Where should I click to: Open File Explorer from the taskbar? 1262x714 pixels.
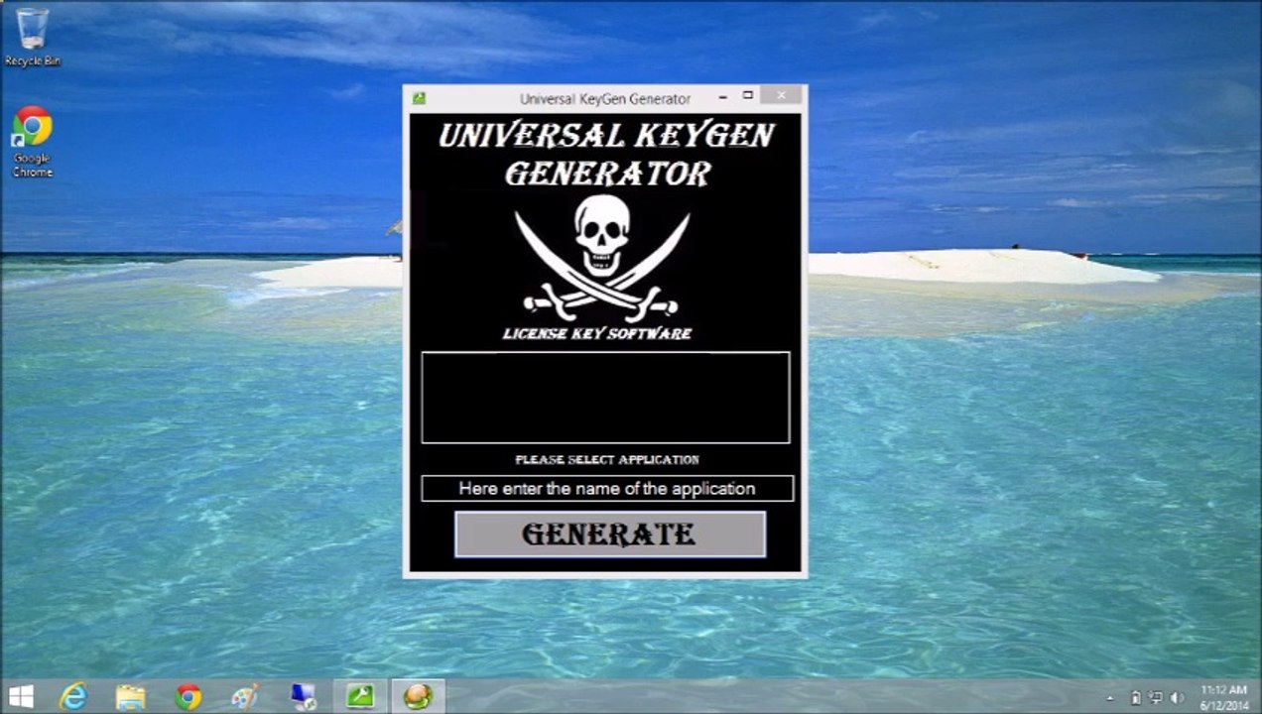tap(130, 697)
